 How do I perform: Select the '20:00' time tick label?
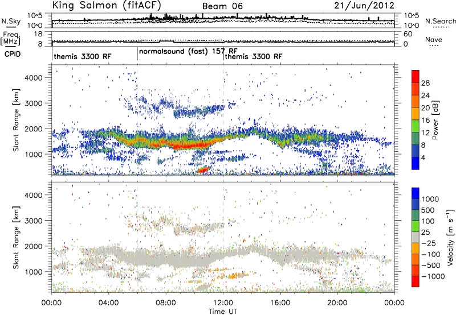click(x=337, y=303)
